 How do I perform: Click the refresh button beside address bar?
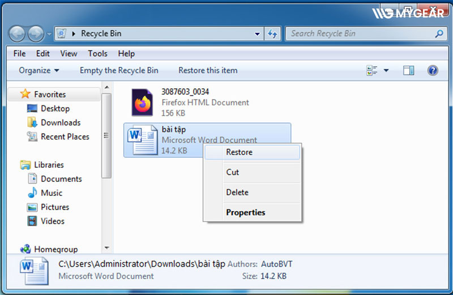pyautogui.click(x=273, y=33)
